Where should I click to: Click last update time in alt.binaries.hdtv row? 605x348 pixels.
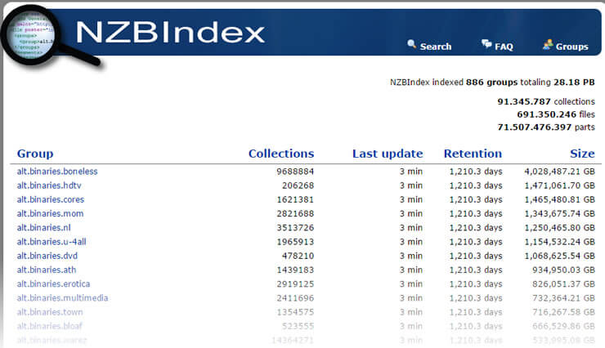(x=411, y=185)
